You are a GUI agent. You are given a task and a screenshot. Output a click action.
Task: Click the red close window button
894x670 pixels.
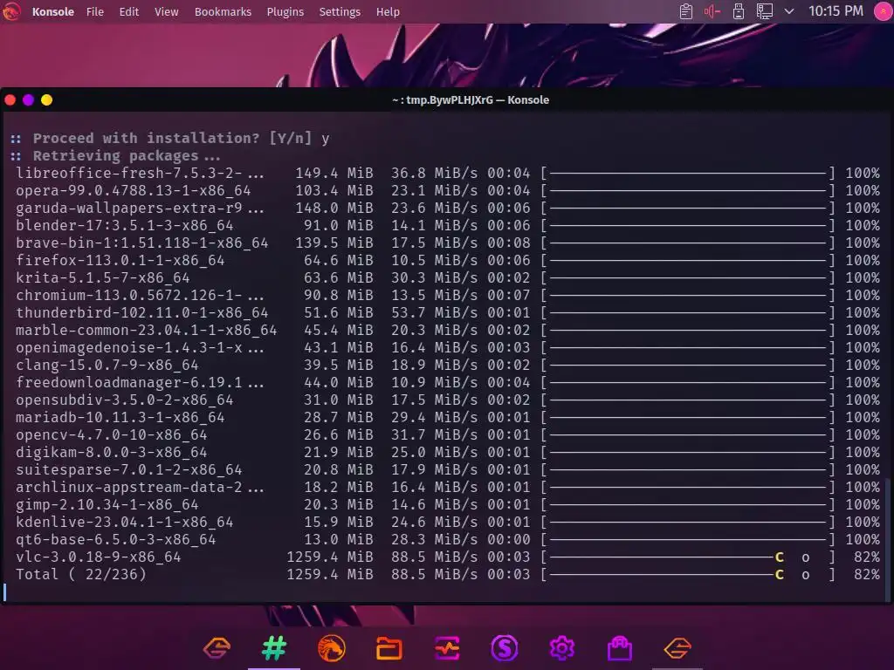[x=10, y=100]
